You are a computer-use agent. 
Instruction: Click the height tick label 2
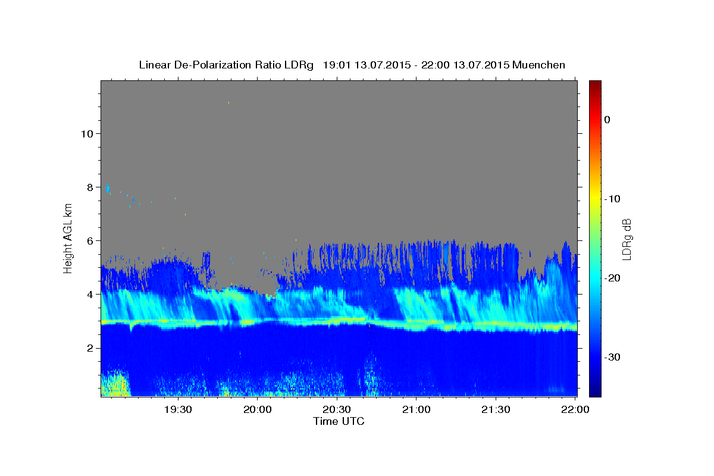[89, 347]
